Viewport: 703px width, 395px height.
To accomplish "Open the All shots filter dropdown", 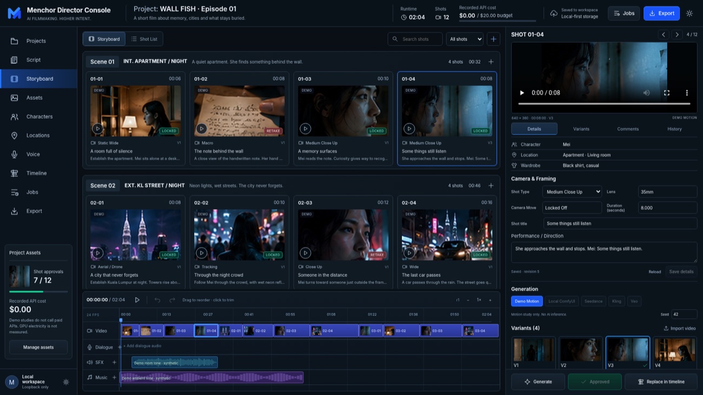I will point(465,39).
